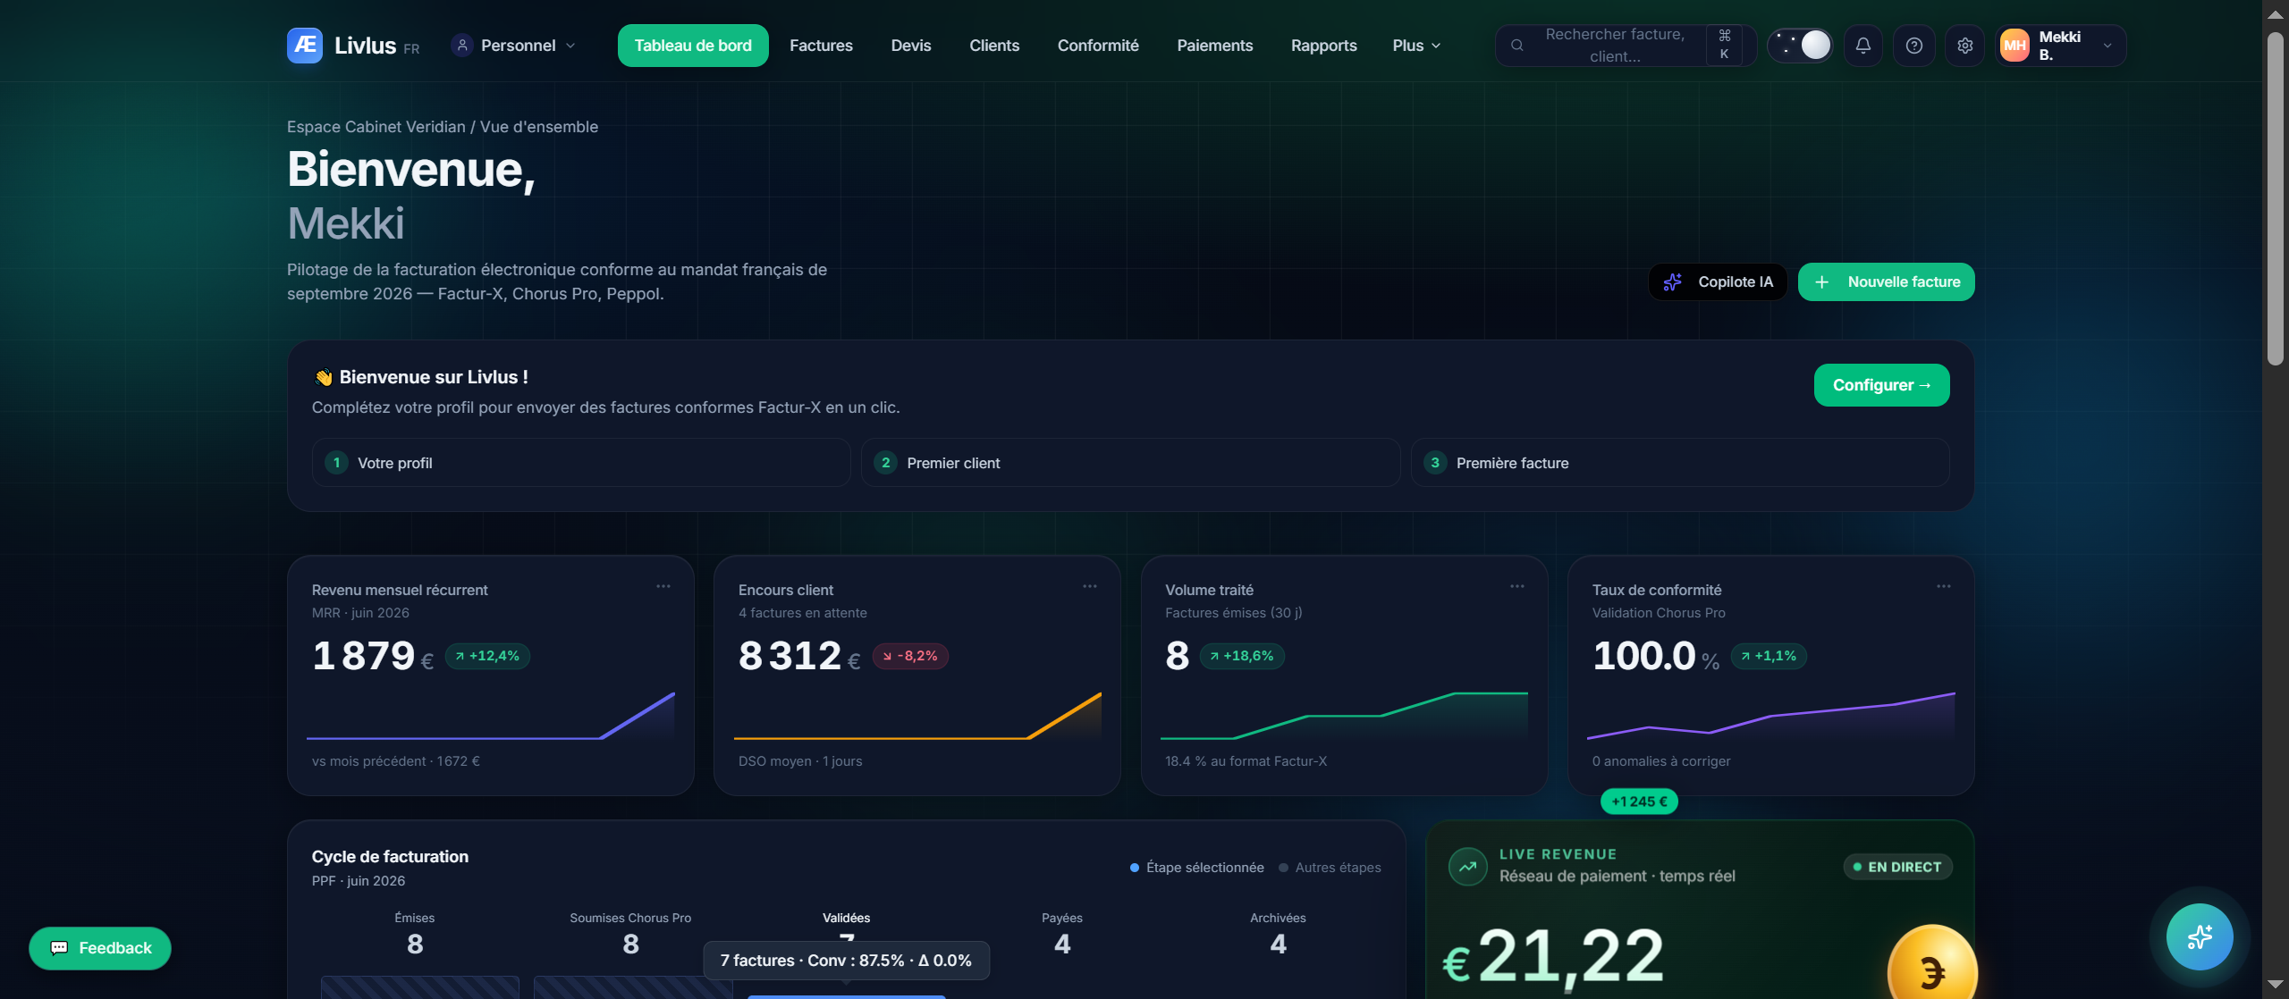Open the help question-mark icon

[x=1914, y=46]
